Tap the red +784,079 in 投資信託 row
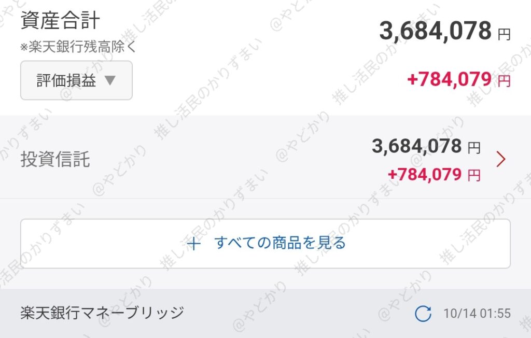Image resolution: width=531 pixels, height=338 pixels. click(424, 174)
